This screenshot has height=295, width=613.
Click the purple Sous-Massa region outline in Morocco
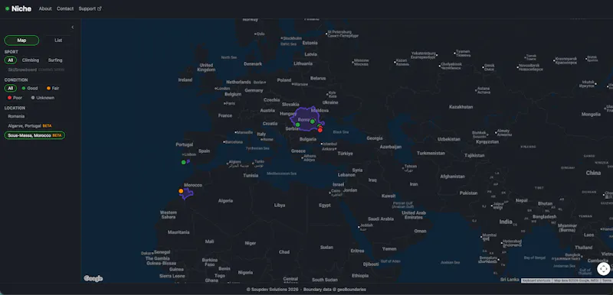tap(188, 194)
